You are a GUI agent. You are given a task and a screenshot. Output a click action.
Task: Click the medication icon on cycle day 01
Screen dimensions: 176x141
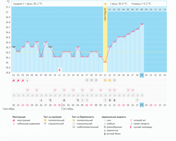pyautogui.click(x=14, y=95)
